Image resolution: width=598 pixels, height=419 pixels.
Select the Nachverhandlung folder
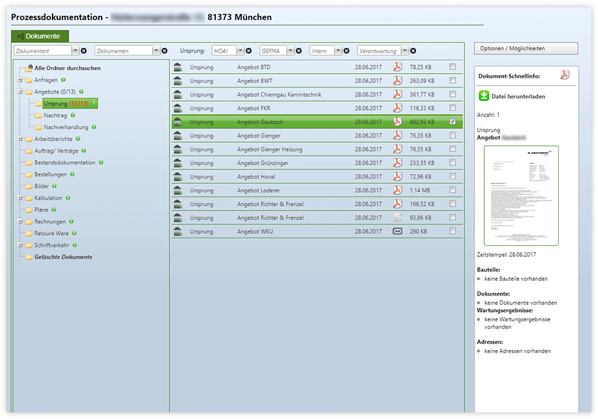(x=65, y=127)
